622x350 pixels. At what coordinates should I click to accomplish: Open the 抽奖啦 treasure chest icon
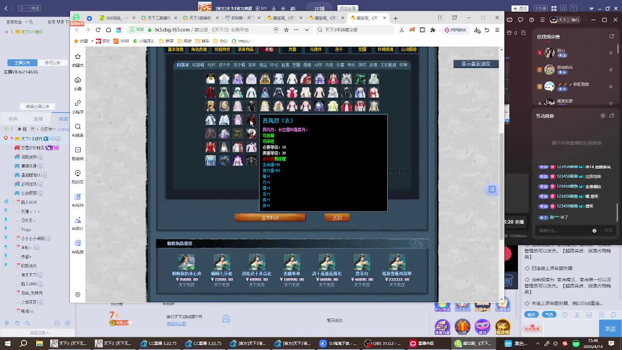pyautogui.click(x=503, y=327)
